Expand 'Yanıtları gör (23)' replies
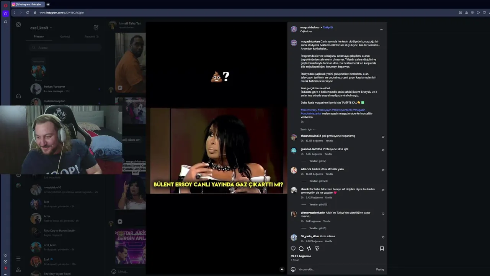The image size is (490, 276). [318, 181]
